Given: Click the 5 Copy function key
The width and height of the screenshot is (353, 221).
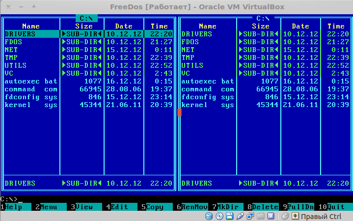Looking at the screenshot, I should pyautogui.click(x=157, y=207).
